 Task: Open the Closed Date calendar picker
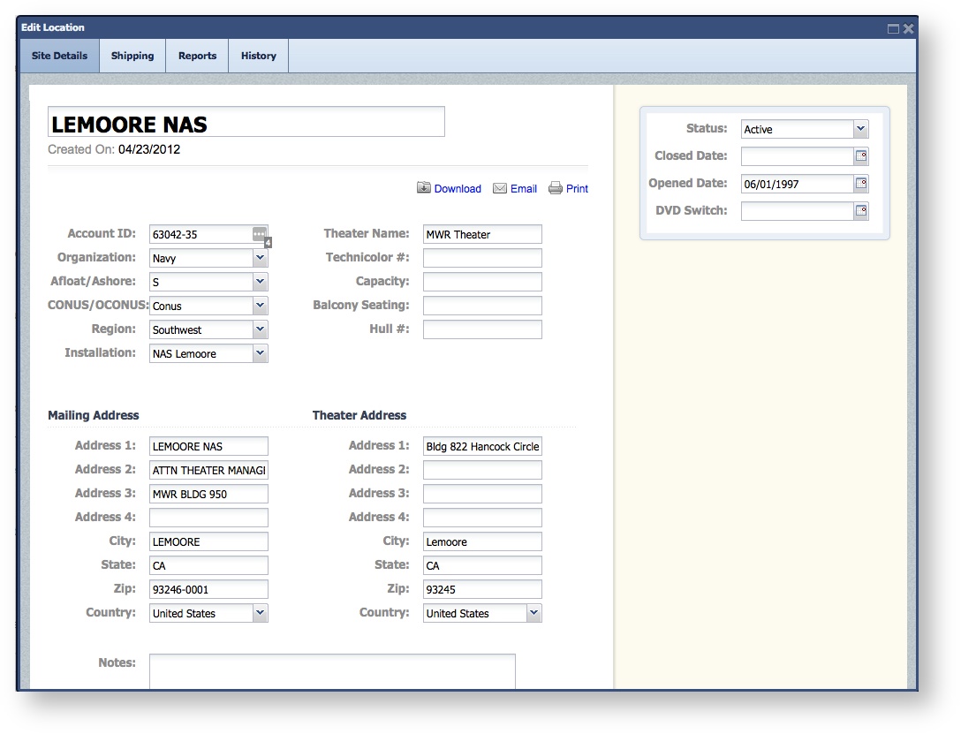pyautogui.click(x=861, y=156)
